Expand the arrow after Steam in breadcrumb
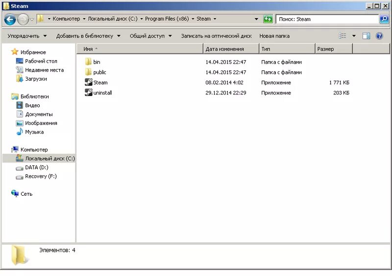Image resolution: width=392 pixels, height=276 pixels. pyautogui.click(x=215, y=19)
